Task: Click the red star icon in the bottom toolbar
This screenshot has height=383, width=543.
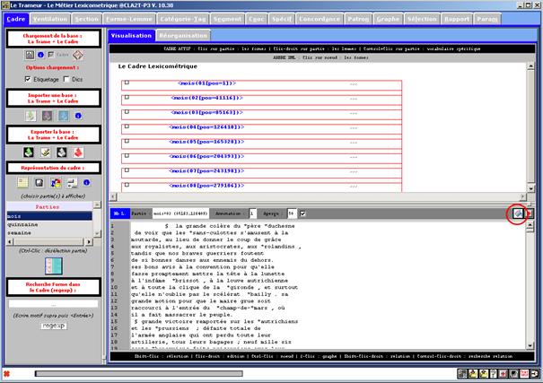Action: click(504, 374)
